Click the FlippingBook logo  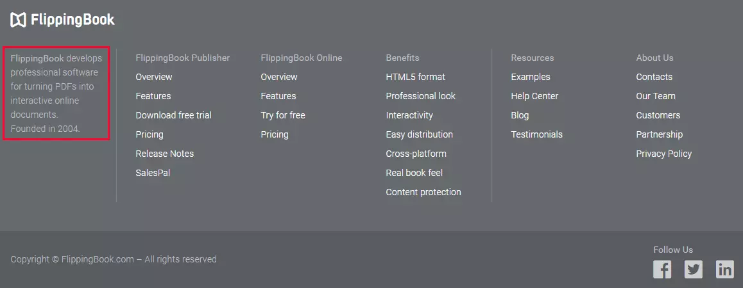pos(62,20)
